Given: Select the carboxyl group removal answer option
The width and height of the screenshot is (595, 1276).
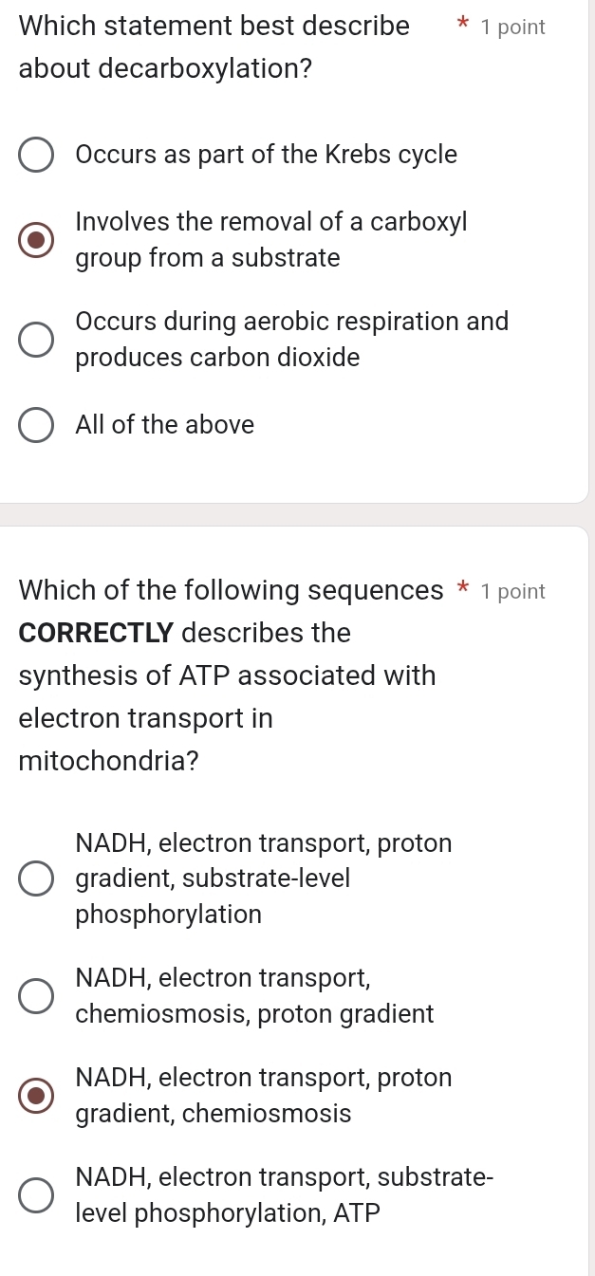Looking at the screenshot, I should click(35, 239).
